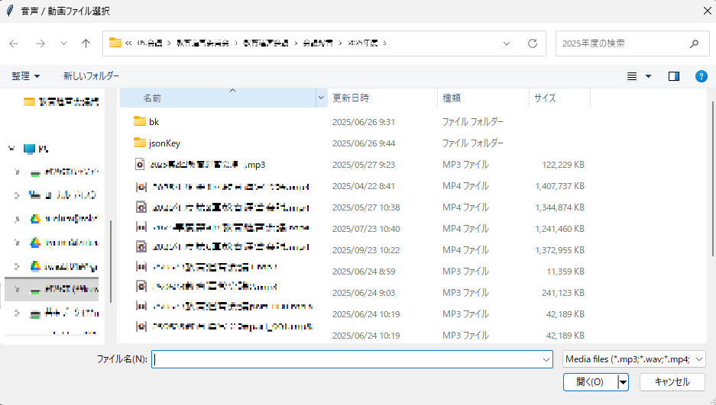Click the date 2025/06/26 9:31
The image size is (716, 405).
[x=364, y=122]
